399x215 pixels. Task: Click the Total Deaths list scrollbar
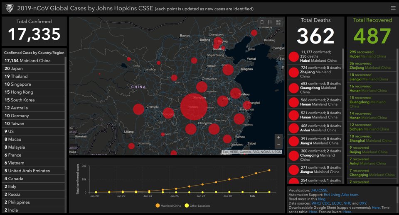tap(343, 59)
